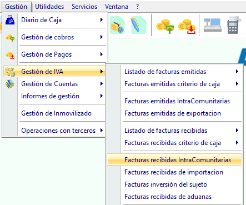
Task: Click the blue pen document toolbar icon
Action: (x=139, y=25)
